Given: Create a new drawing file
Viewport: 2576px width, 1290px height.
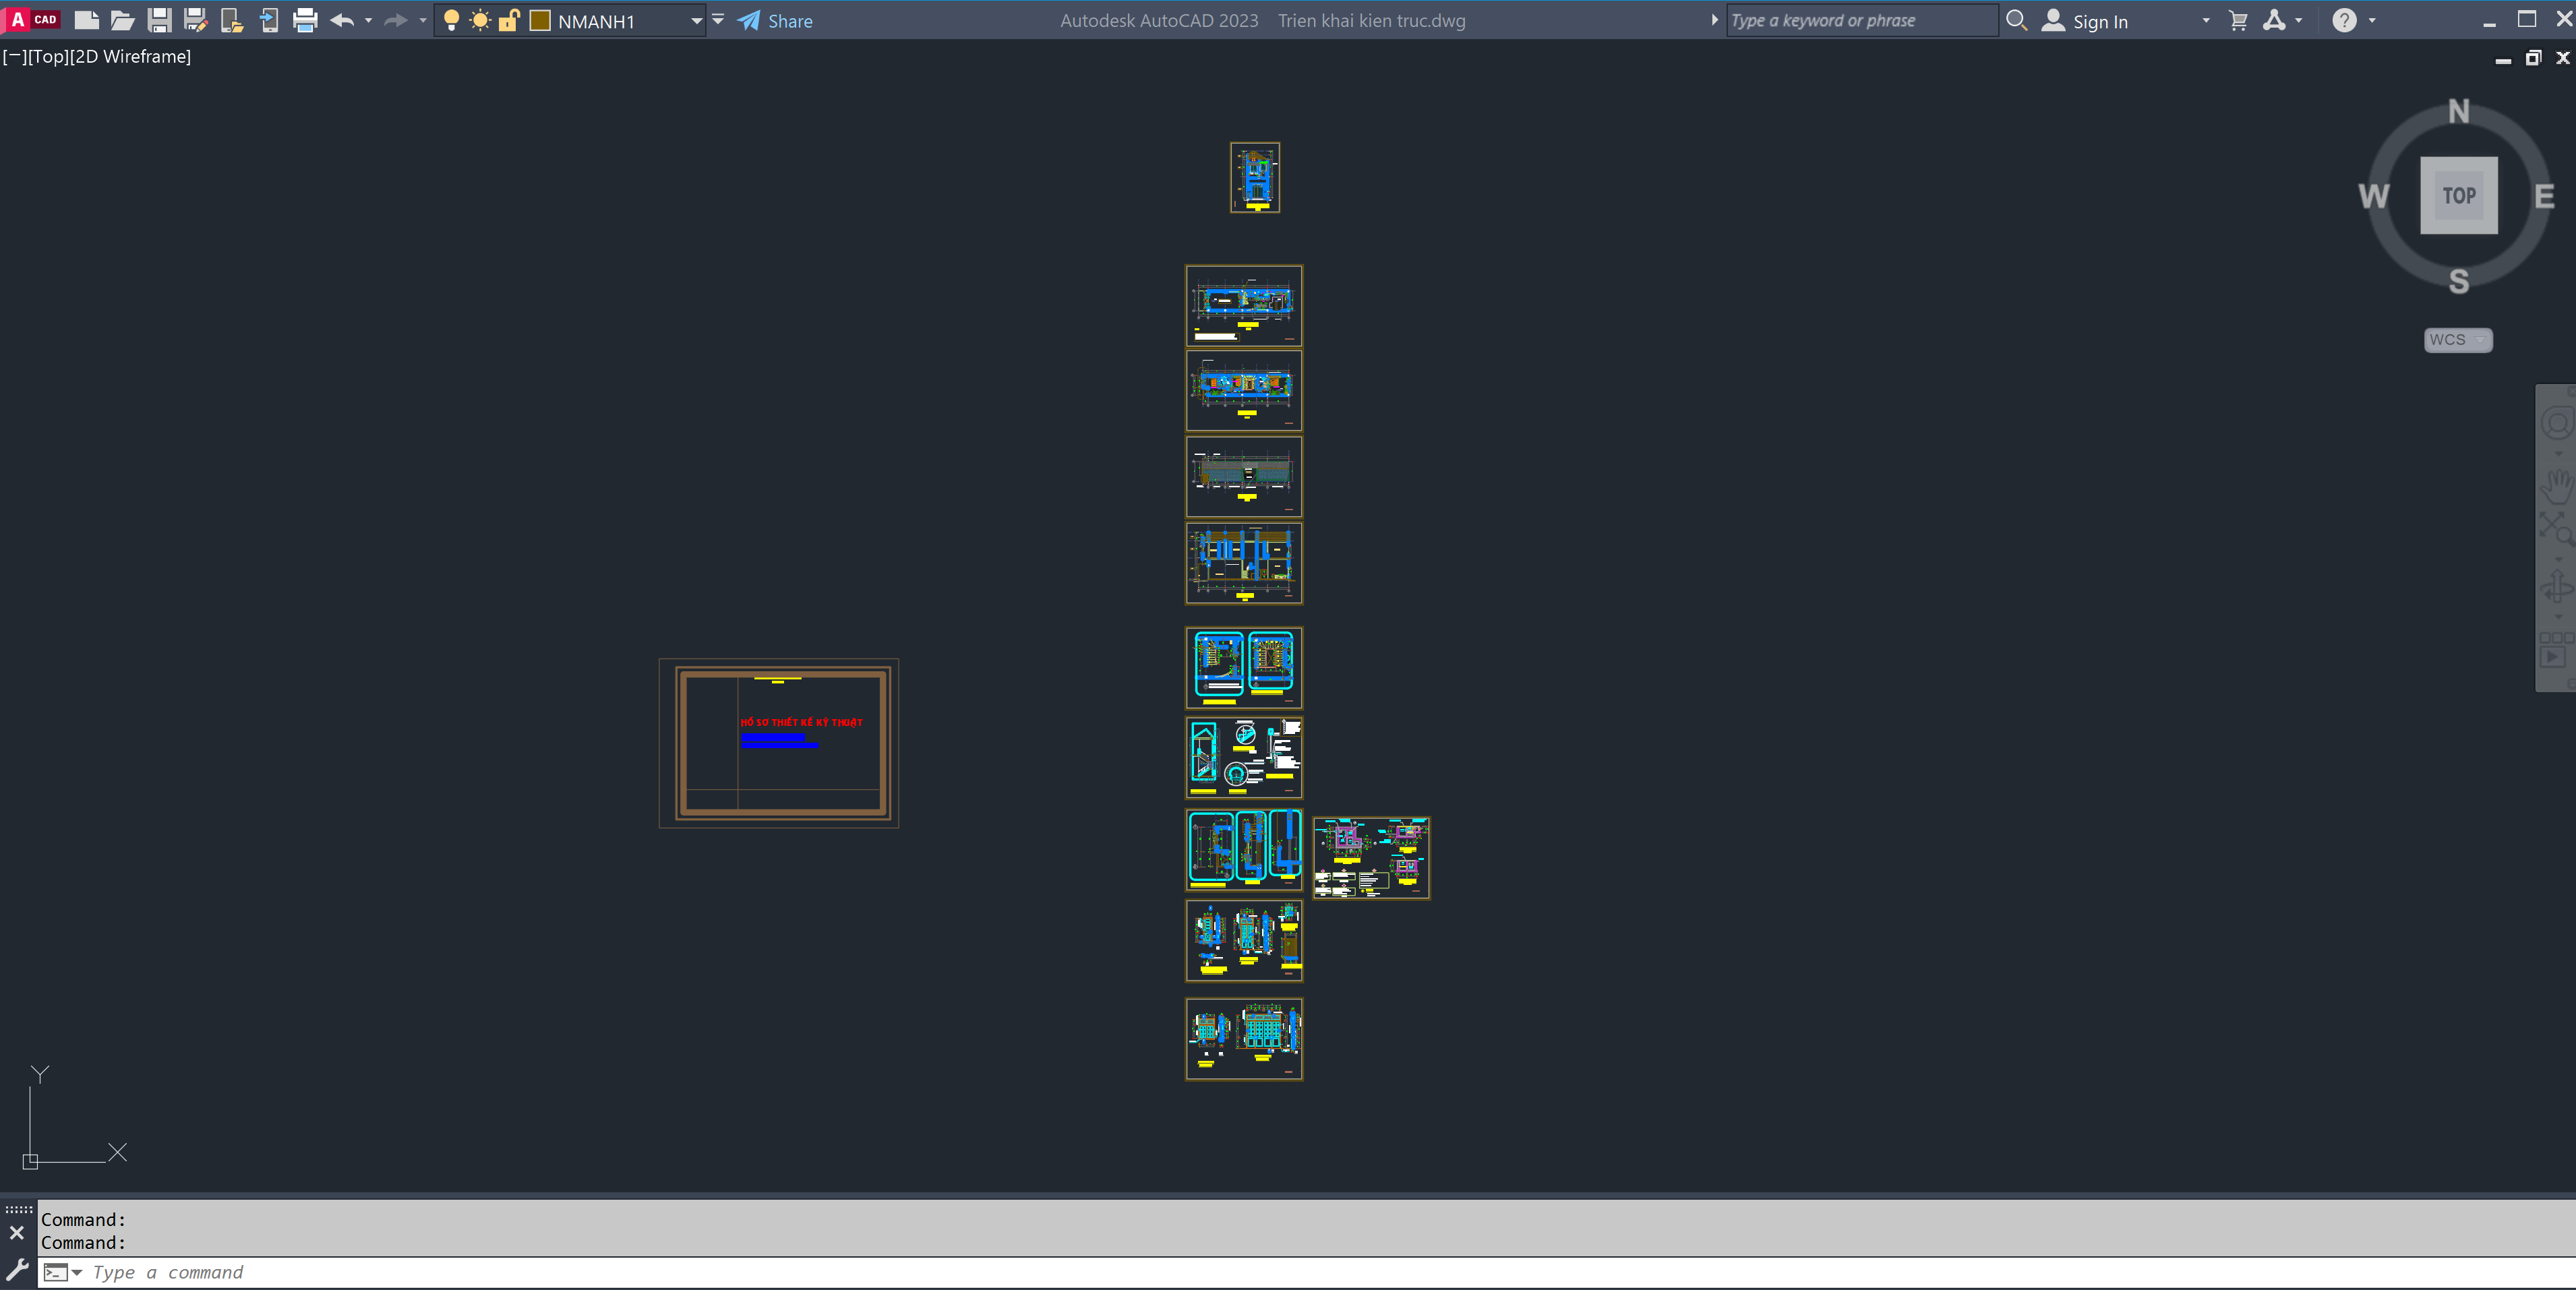Looking at the screenshot, I should tap(86, 20).
